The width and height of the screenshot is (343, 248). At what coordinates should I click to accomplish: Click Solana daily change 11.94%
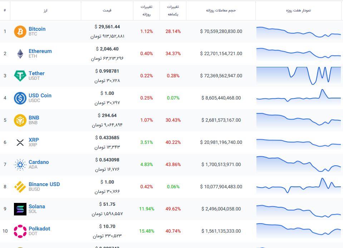(x=147, y=209)
